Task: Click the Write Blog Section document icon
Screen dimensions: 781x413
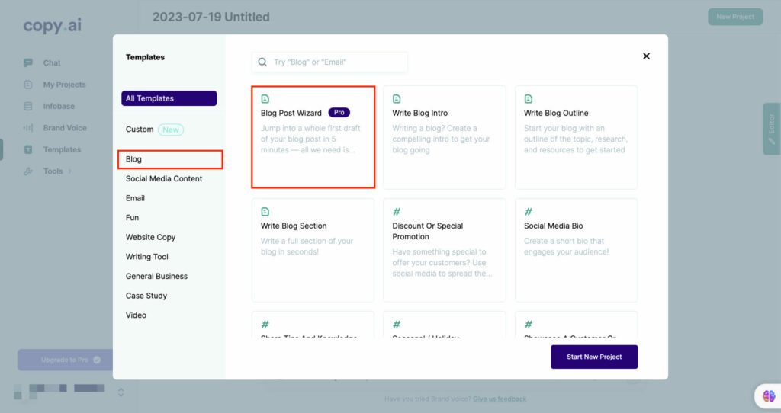Action: point(265,212)
